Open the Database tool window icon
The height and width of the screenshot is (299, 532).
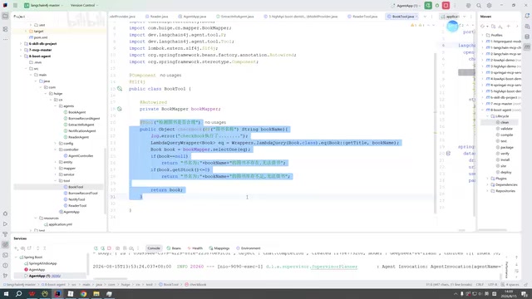[527, 37]
